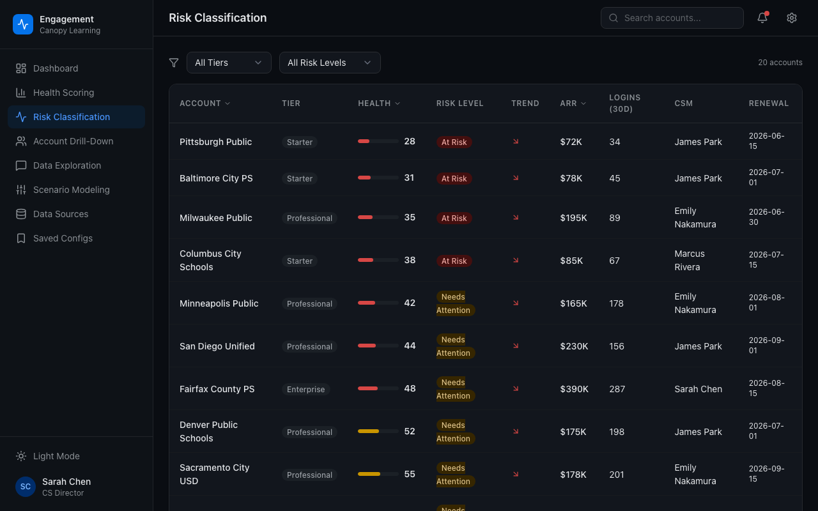Screen dimensions: 818x511
Task: Open Account Drill-Down from the sidebar
Action: 73,141
